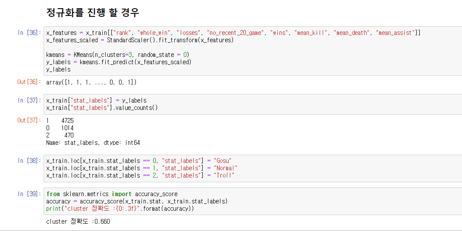Screen dimensions: 462x231
Task: Click the string "losses" in code
Action: coord(189,33)
